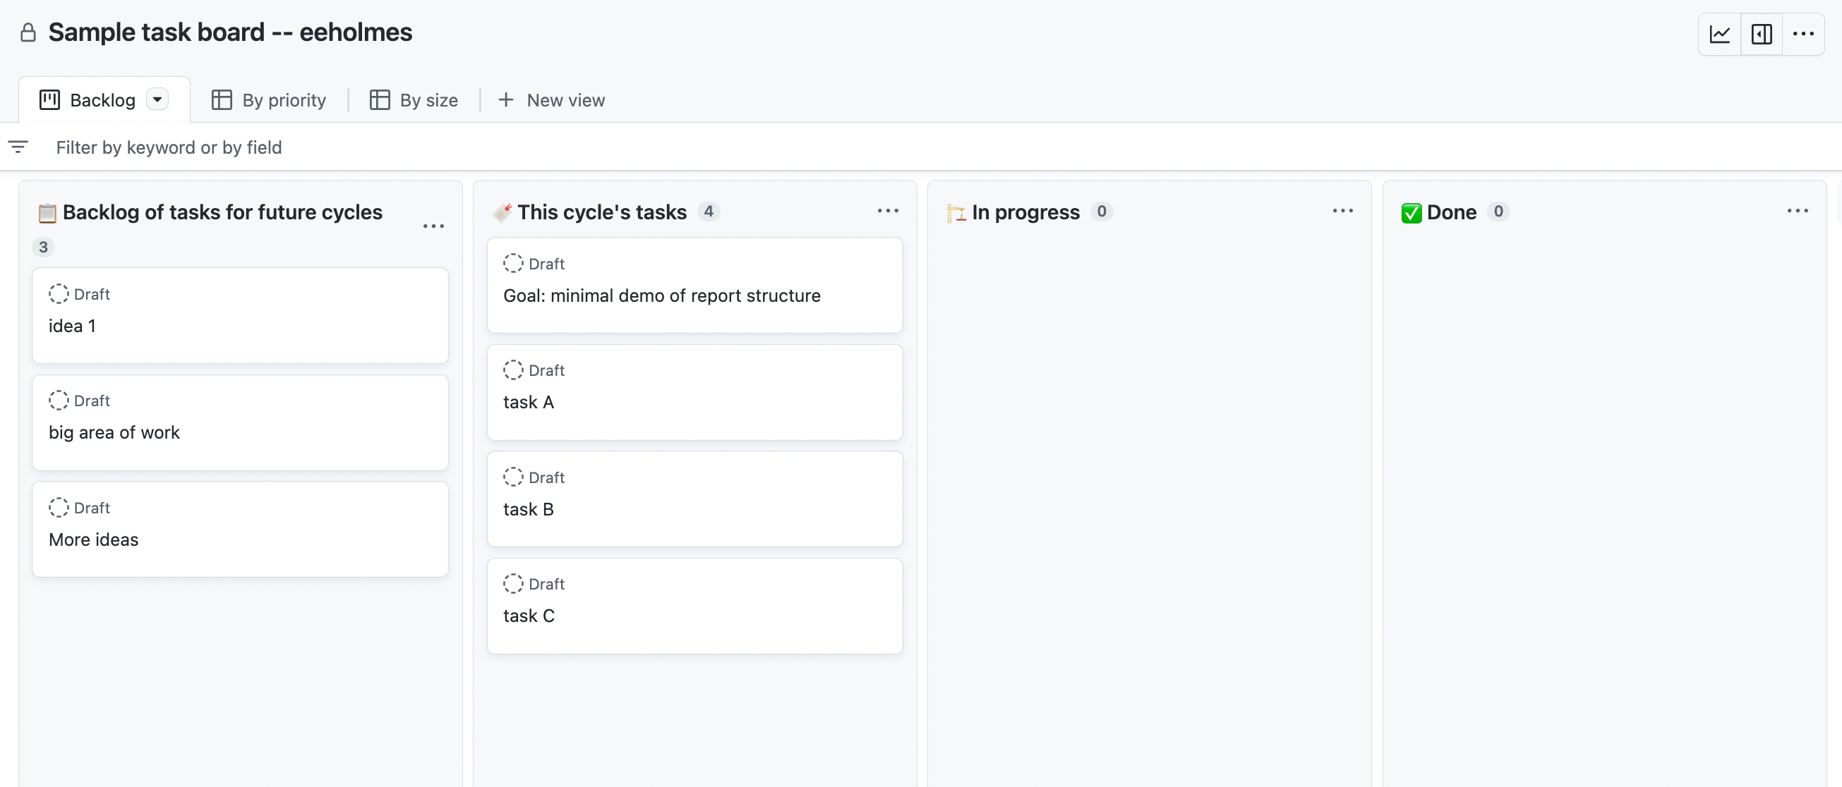The image size is (1842, 787).
Task: Click the plus icon for New view
Action: pyautogui.click(x=505, y=99)
